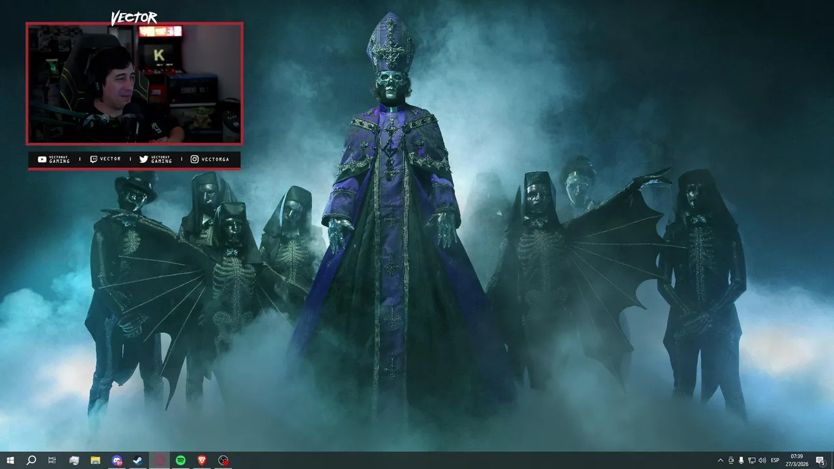Image resolution: width=834 pixels, height=469 pixels.
Task: Open Action Center with 5 notifications
Action: [820, 461]
